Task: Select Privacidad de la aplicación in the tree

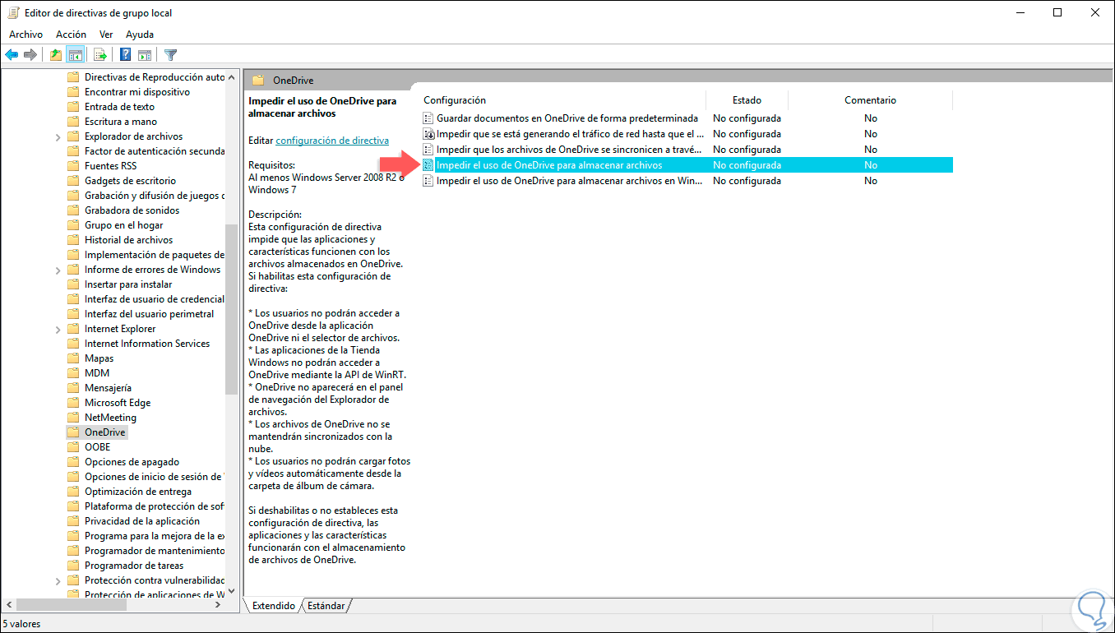Action: pos(142,521)
